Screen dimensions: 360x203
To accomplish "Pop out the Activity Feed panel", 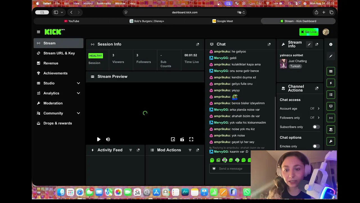I will click(138, 150).
